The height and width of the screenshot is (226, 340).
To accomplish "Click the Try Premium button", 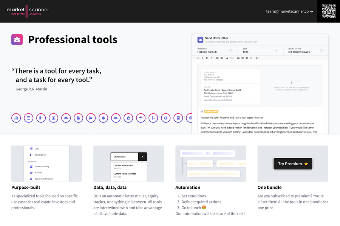I will coord(293,164).
